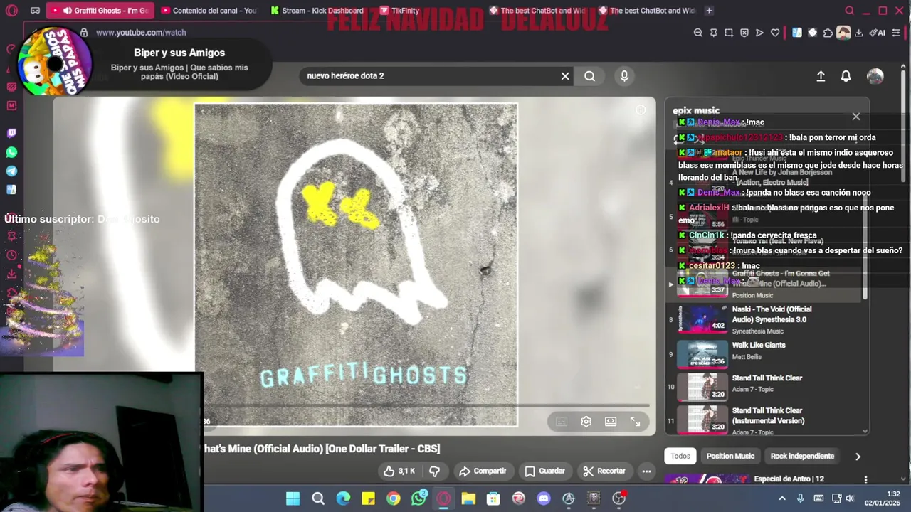Open Twitch in the Opera sidebar
This screenshot has height=512, width=911.
11,133
